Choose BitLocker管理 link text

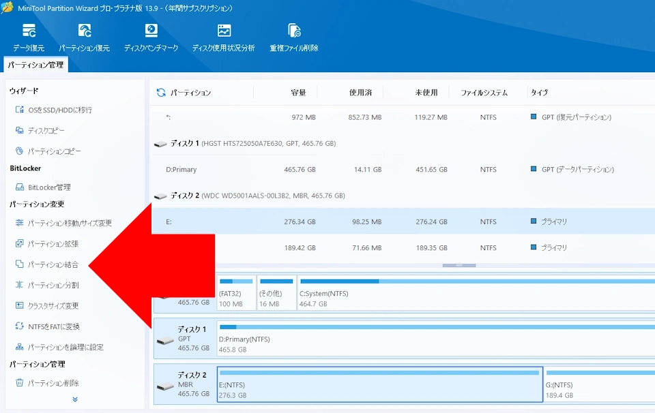[x=49, y=187]
